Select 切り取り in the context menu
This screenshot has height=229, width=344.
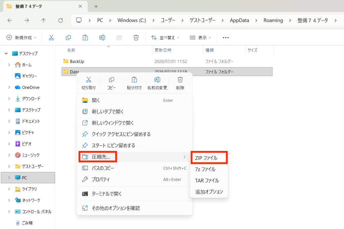coord(89,83)
